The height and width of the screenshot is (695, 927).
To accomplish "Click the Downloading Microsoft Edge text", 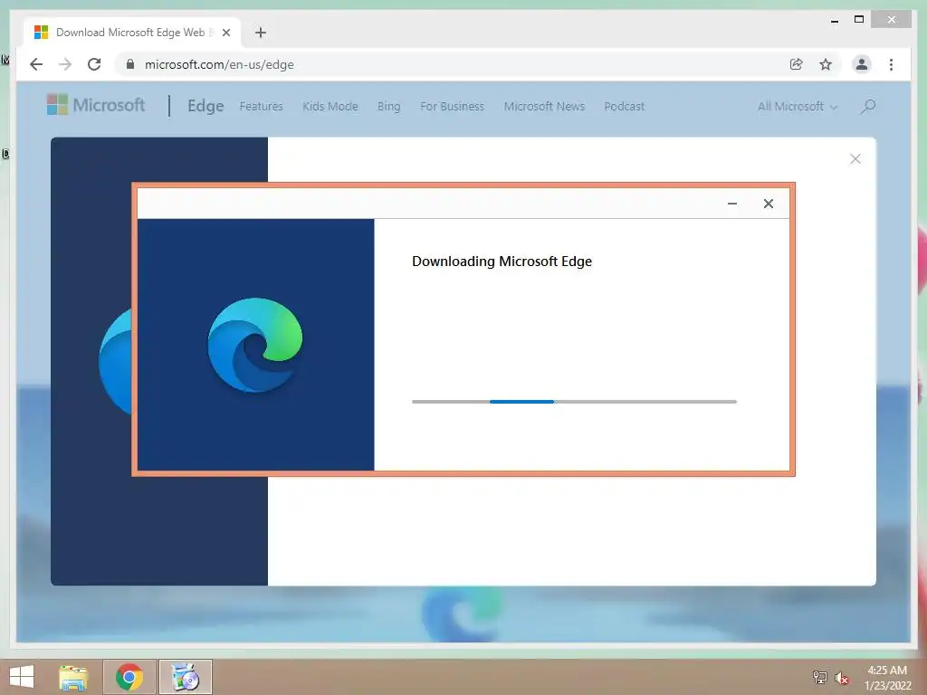I will point(502,262).
